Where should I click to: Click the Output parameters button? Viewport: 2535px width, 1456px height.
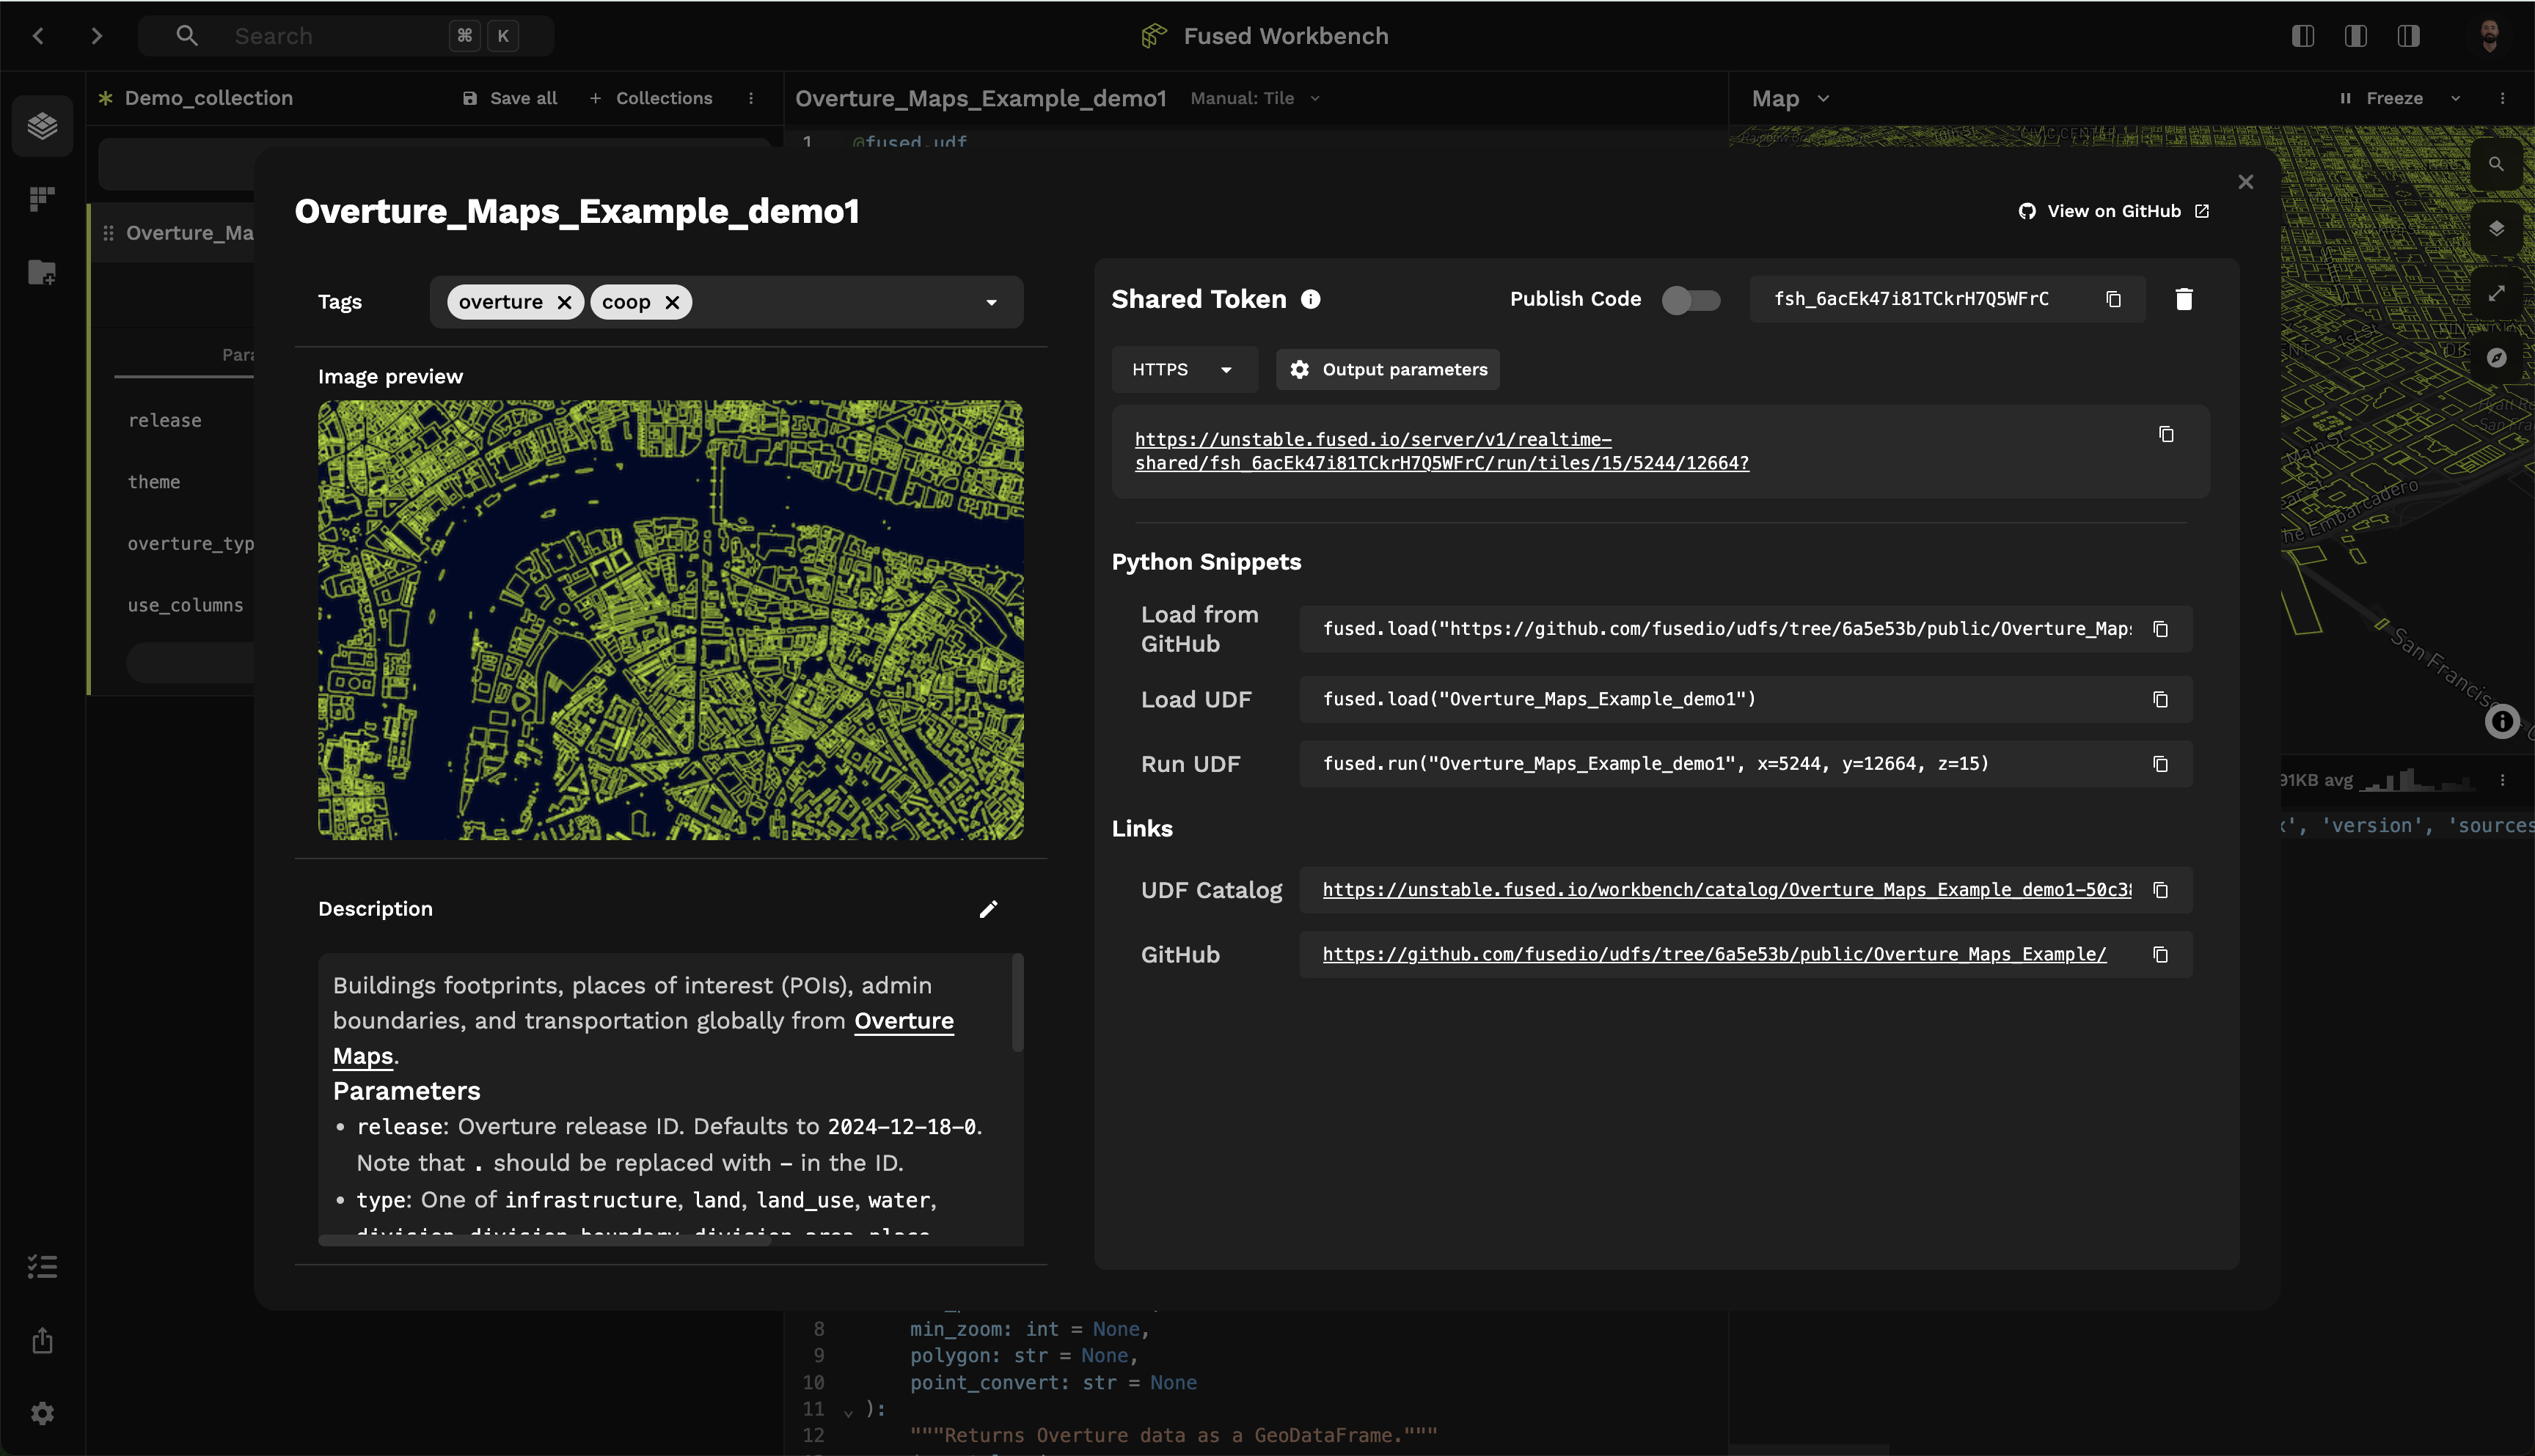tap(1388, 370)
